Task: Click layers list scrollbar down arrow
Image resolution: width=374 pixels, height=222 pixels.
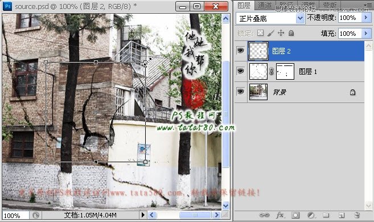Action: tap(368, 205)
